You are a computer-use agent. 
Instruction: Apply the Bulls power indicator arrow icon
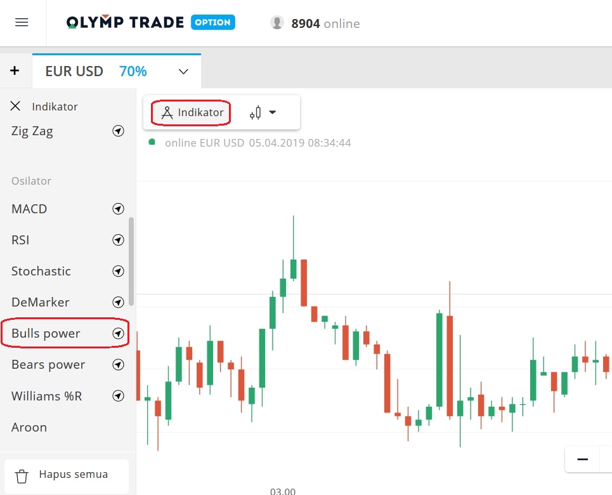[118, 333]
